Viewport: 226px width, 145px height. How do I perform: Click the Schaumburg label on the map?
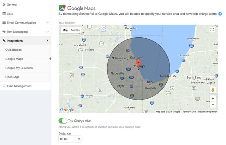click(120, 58)
